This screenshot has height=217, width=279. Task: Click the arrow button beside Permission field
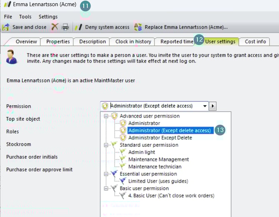point(213,106)
